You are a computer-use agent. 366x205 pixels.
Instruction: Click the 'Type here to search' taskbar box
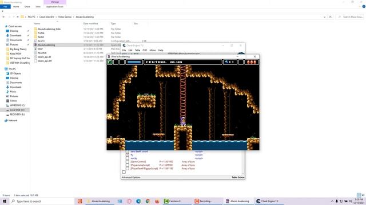tap(42, 201)
